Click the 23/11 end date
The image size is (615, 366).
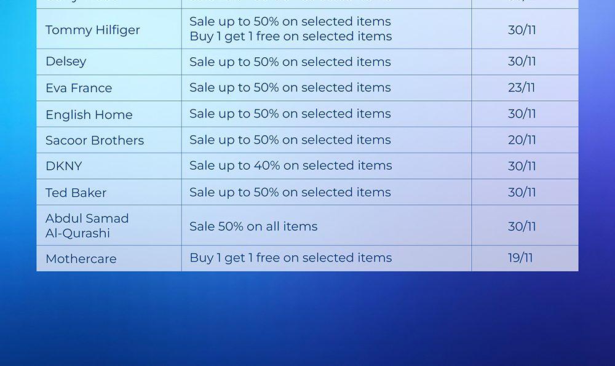tap(522, 88)
